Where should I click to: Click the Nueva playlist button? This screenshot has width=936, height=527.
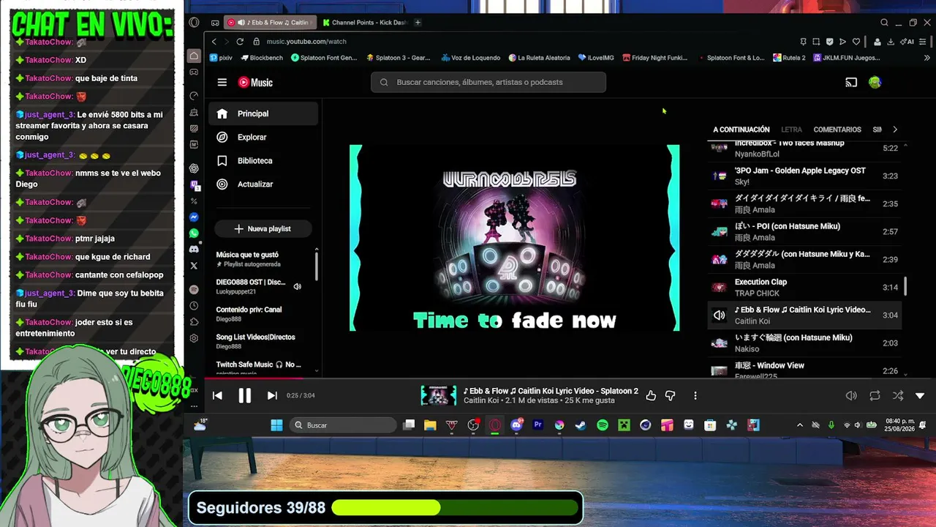pos(263,228)
